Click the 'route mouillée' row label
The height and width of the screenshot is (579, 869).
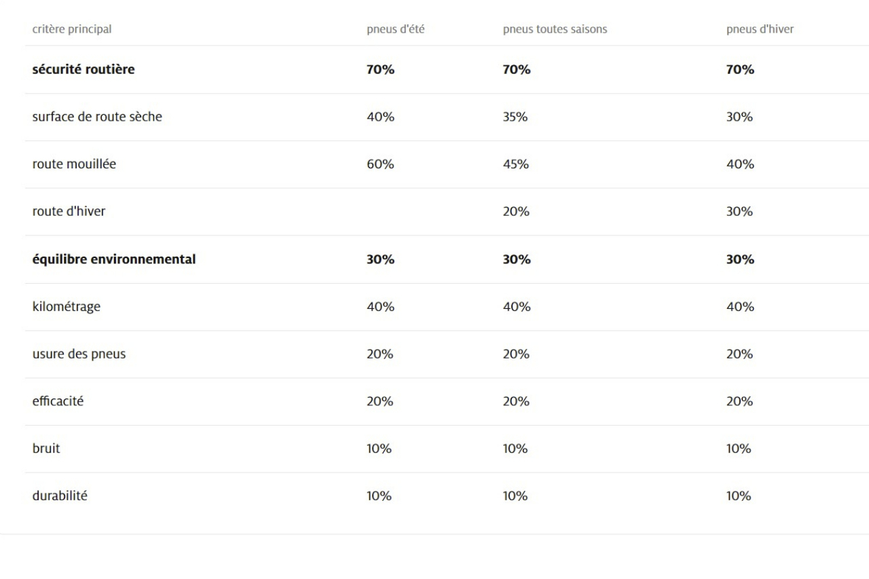[x=74, y=164]
